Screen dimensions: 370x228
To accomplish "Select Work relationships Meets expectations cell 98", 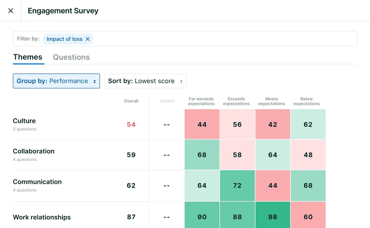I will [x=273, y=217].
